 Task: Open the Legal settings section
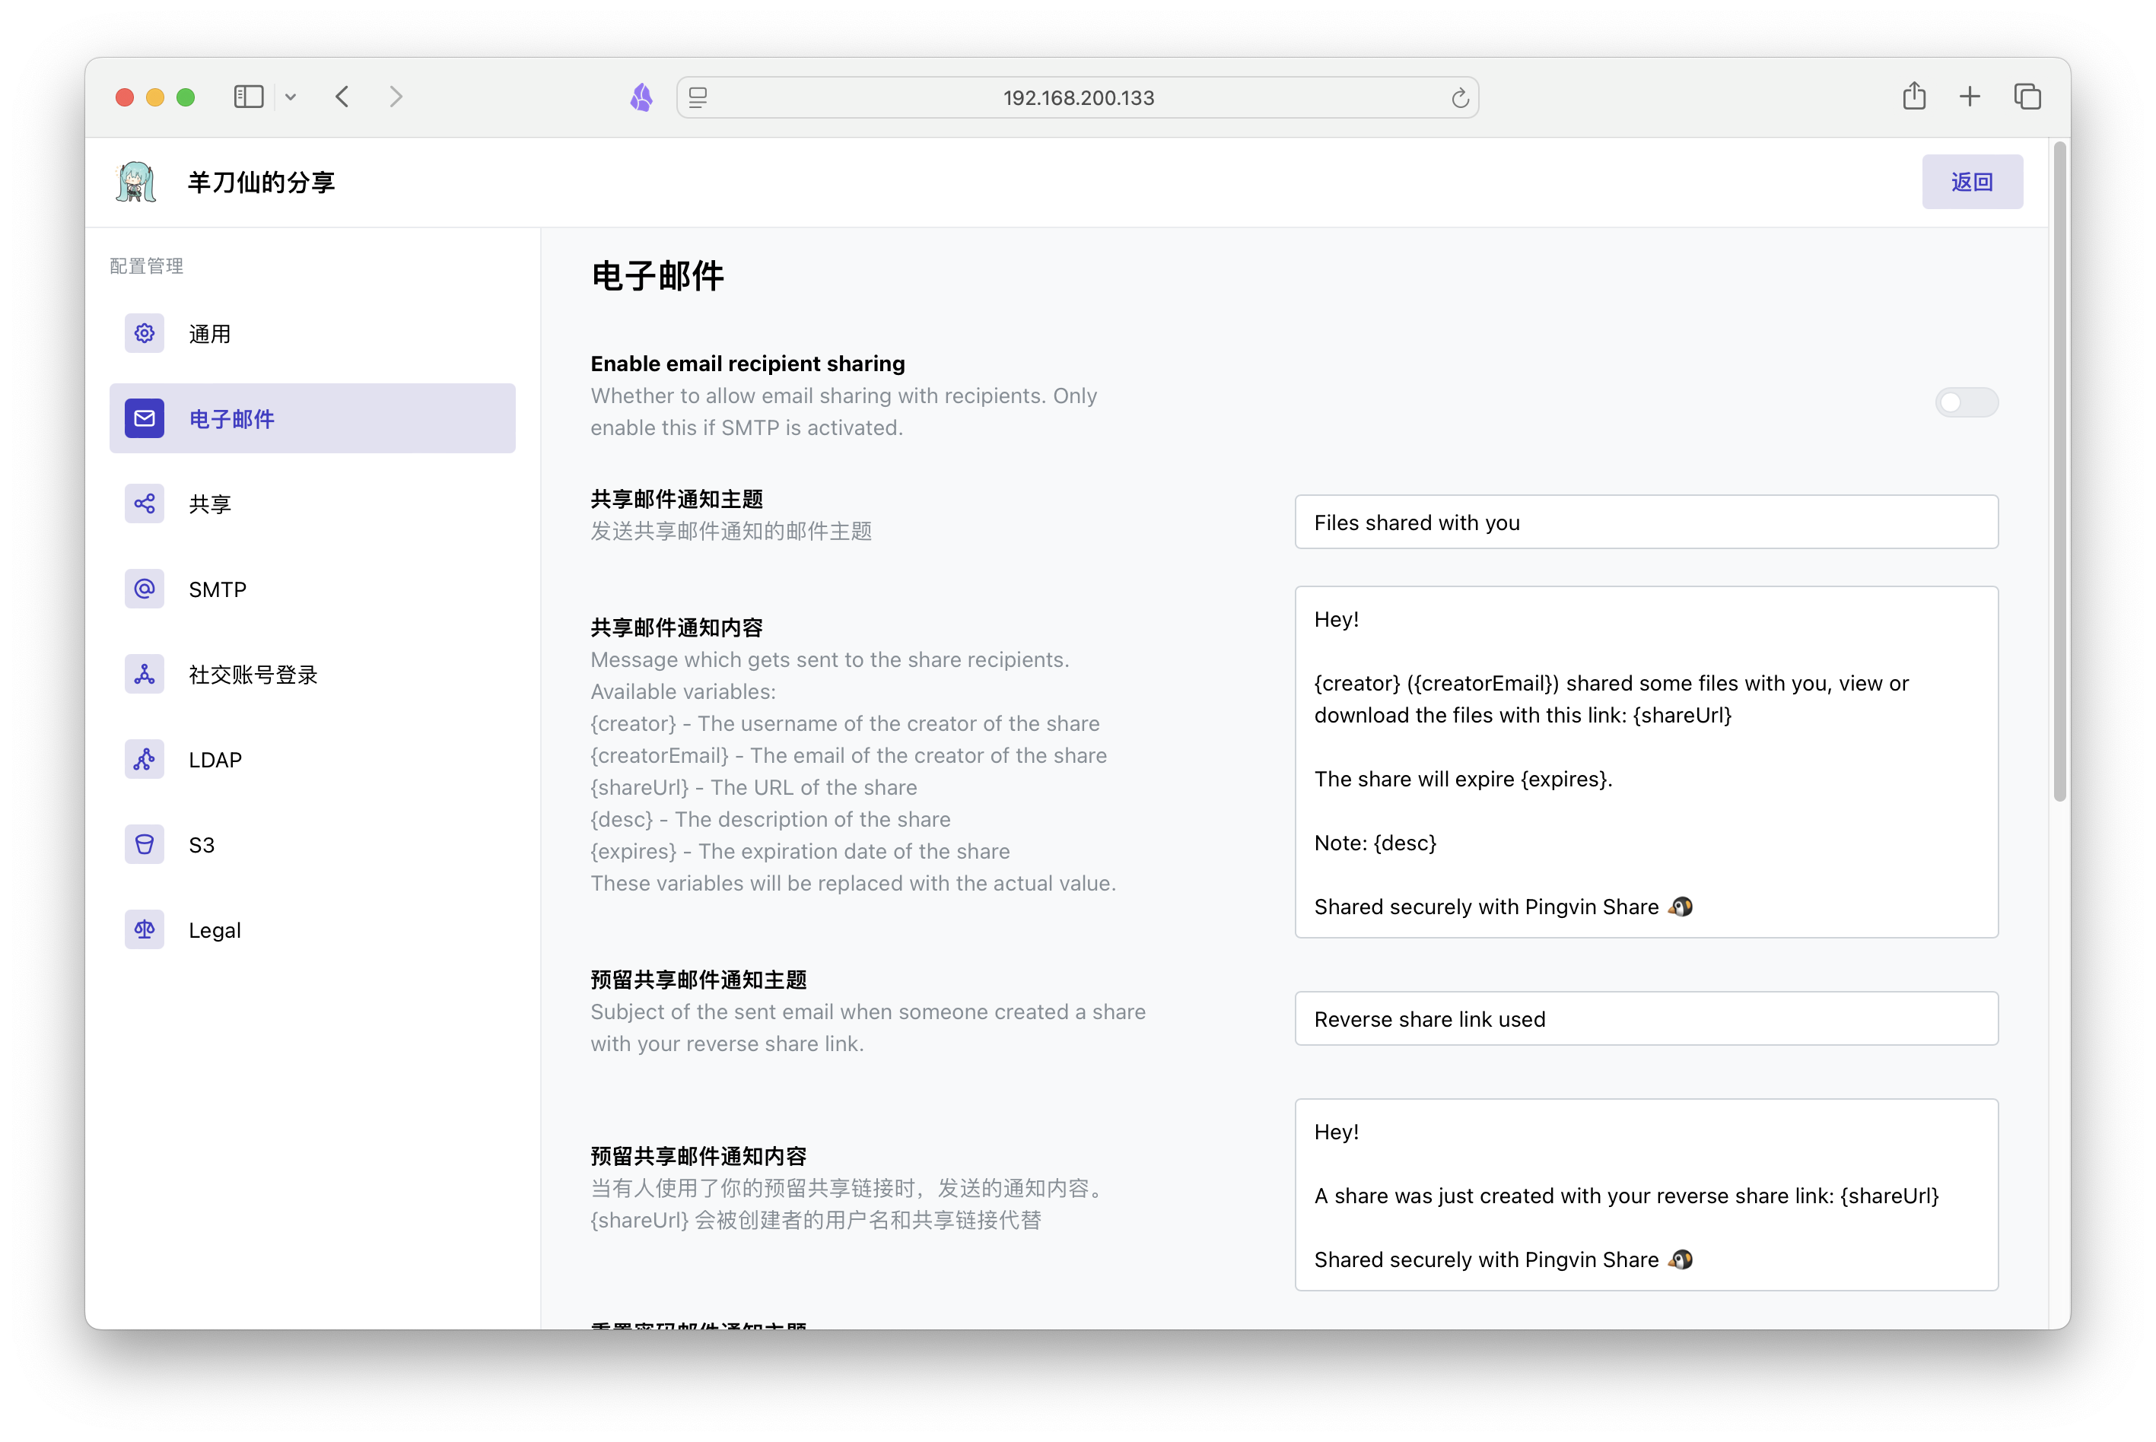pyautogui.click(x=313, y=929)
